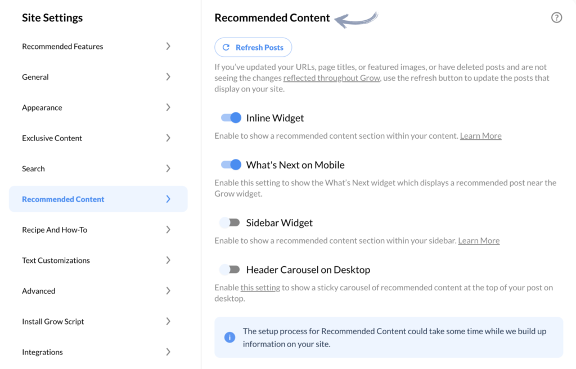576x369 pixels.
Task: Toggle Header Carousel on Desktop on
Action: [230, 270]
